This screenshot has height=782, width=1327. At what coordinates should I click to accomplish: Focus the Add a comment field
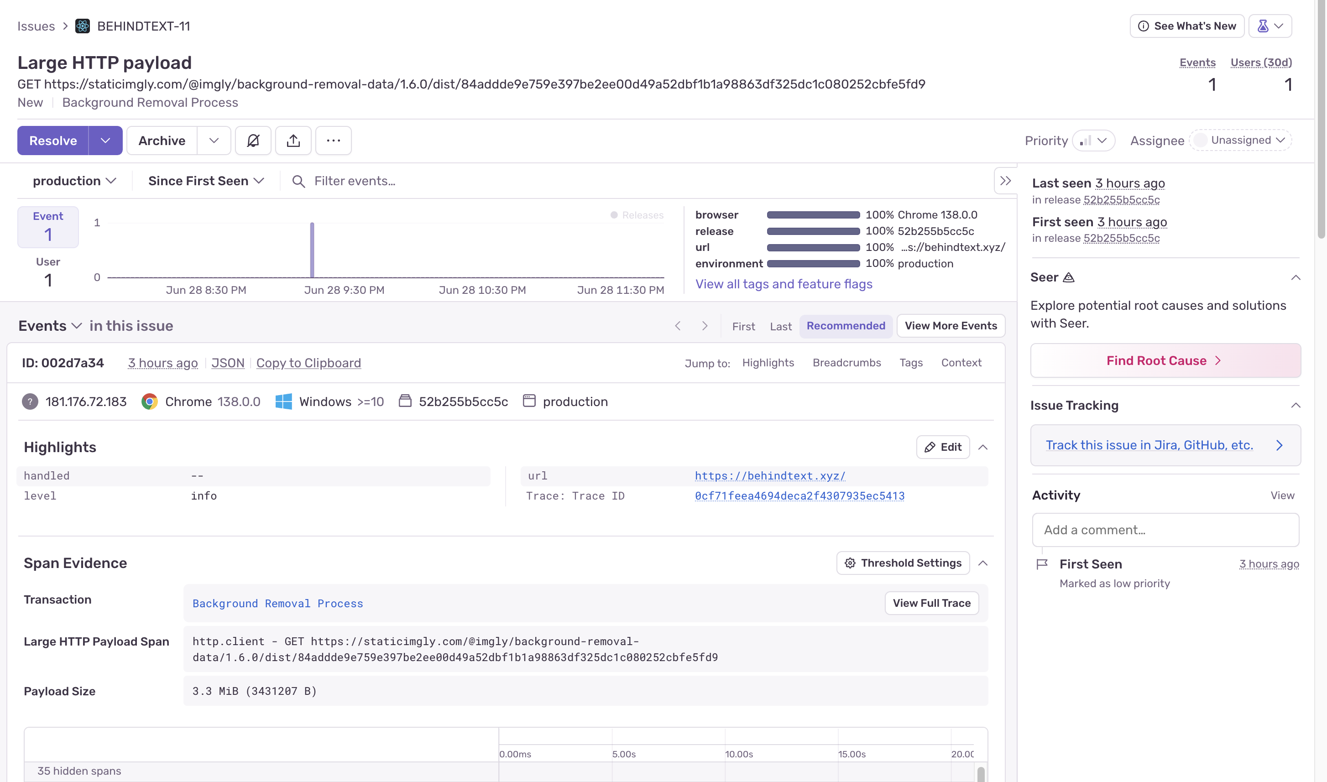pyautogui.click(x=1165, y=530)
